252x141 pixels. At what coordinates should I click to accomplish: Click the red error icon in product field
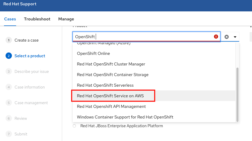216,37
